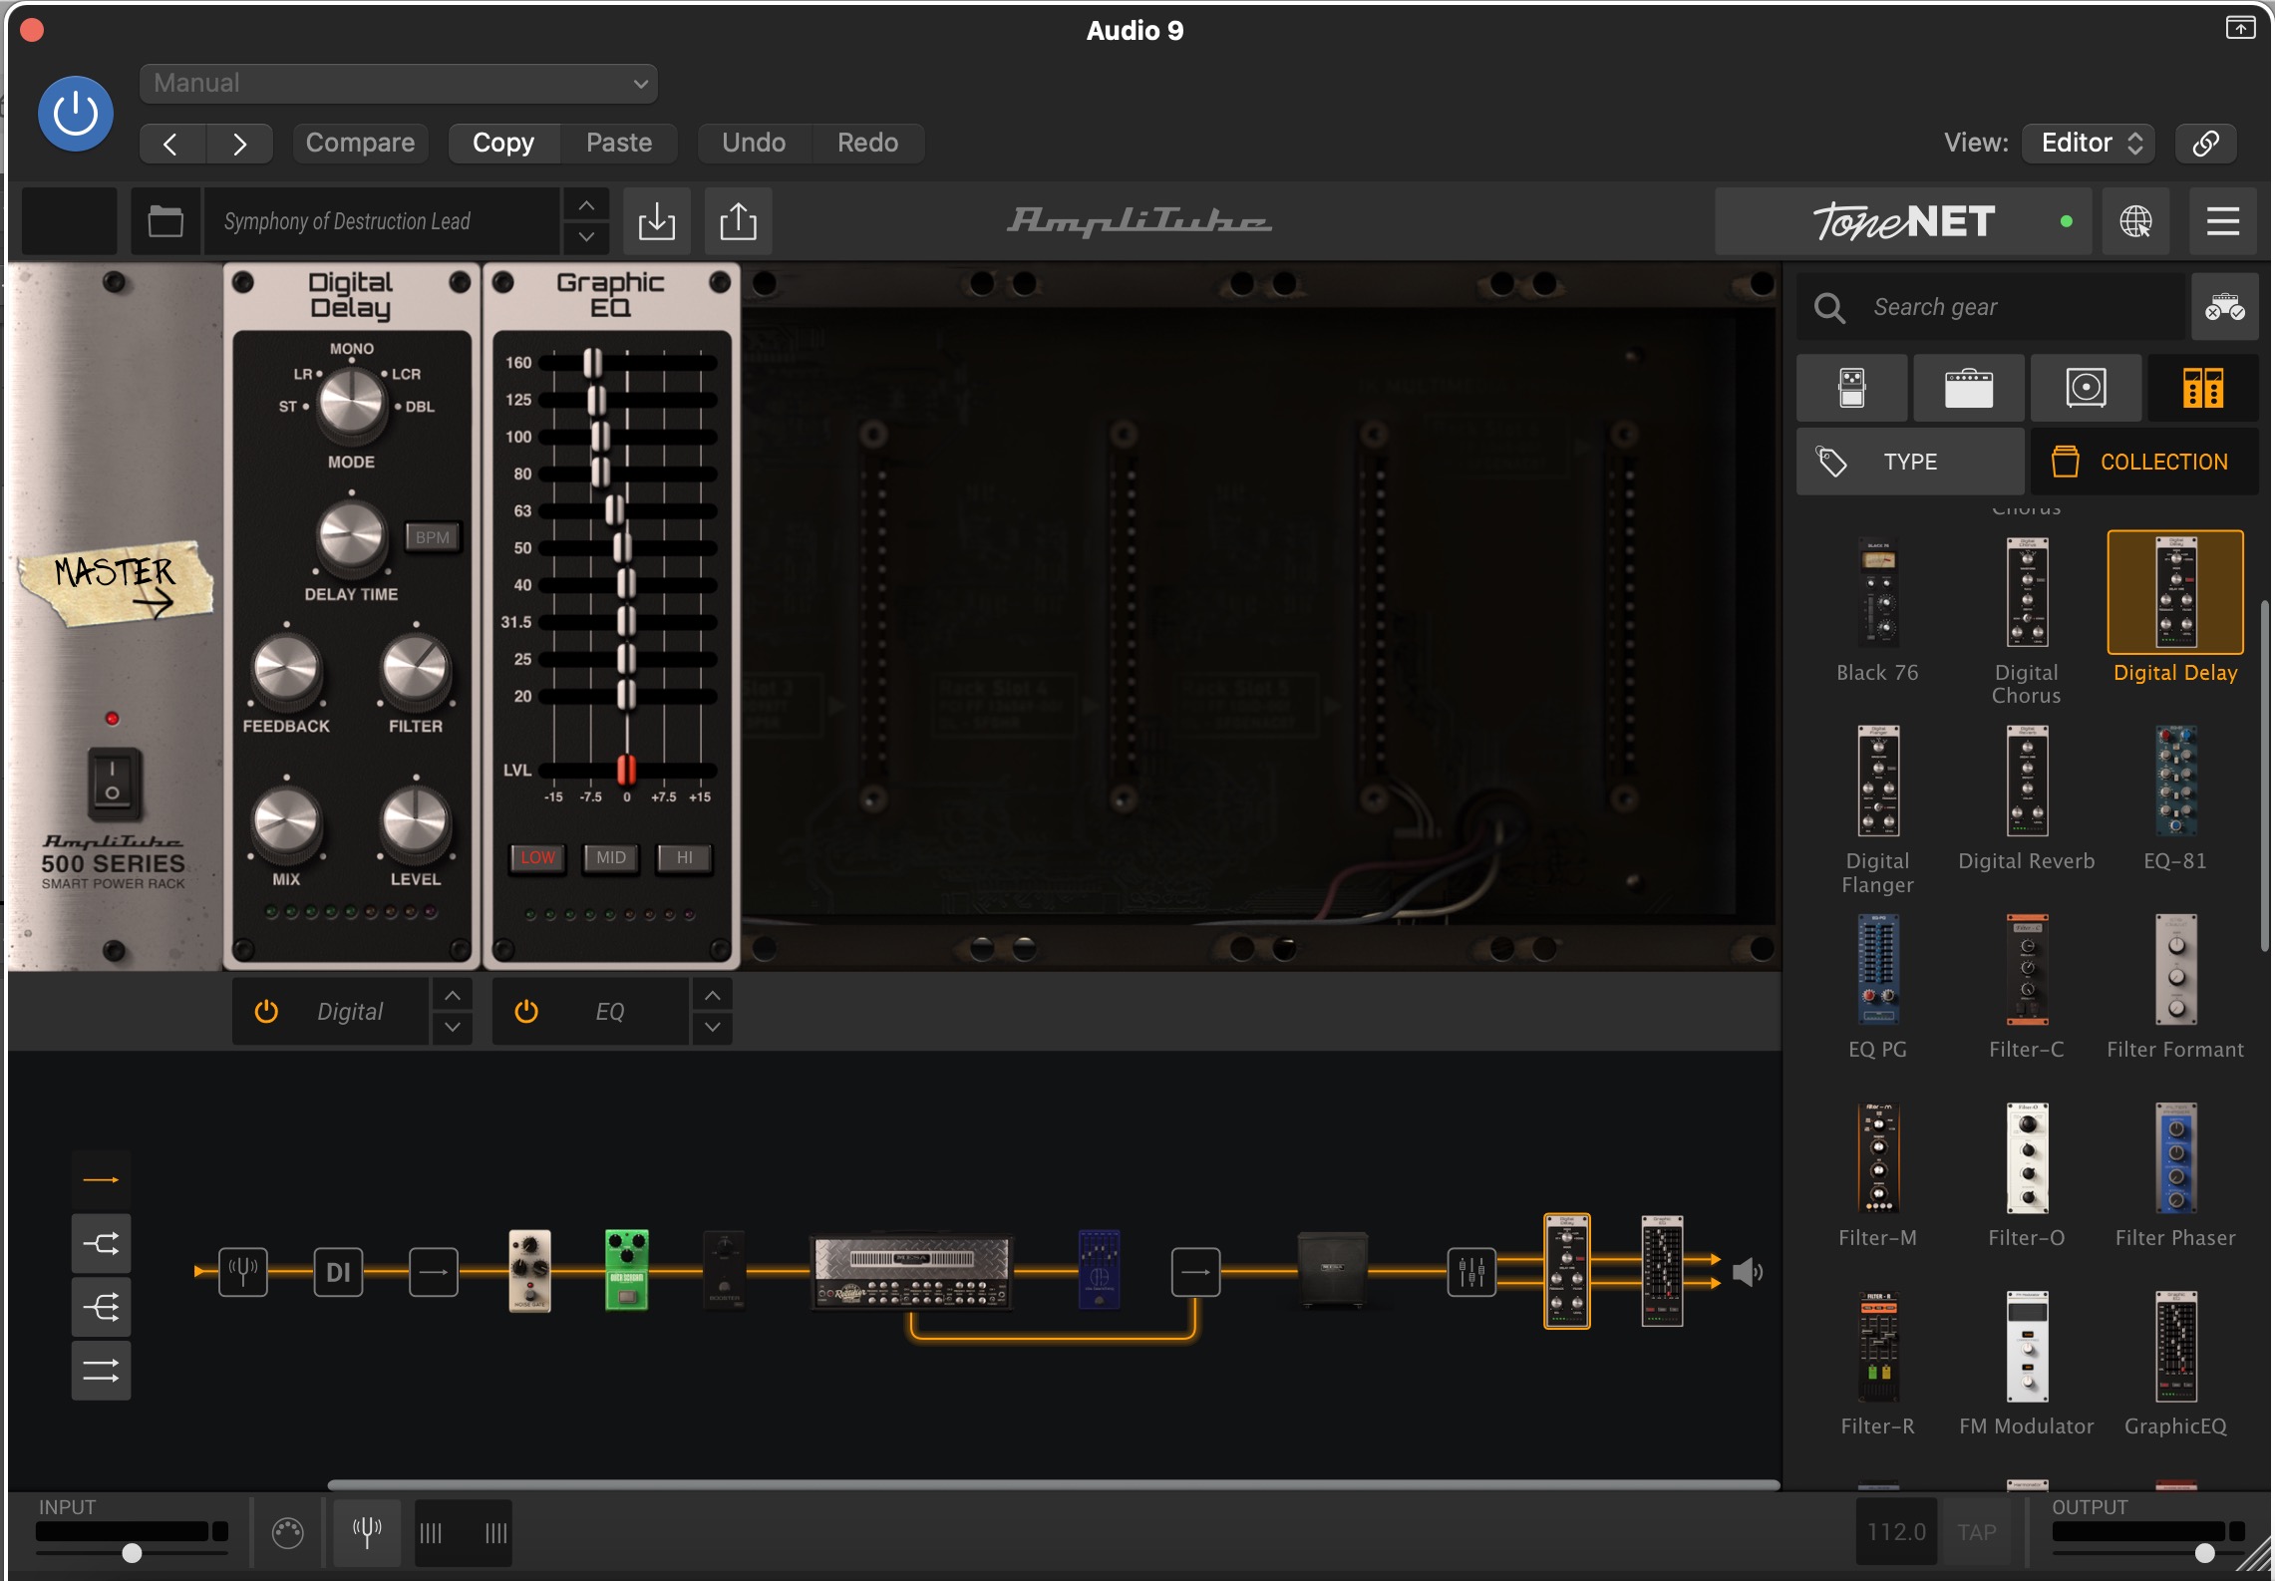The height and width of the screenshot is (1581, 2275).
Task: Select previous preset with up chevron
Action: (587, 205)
